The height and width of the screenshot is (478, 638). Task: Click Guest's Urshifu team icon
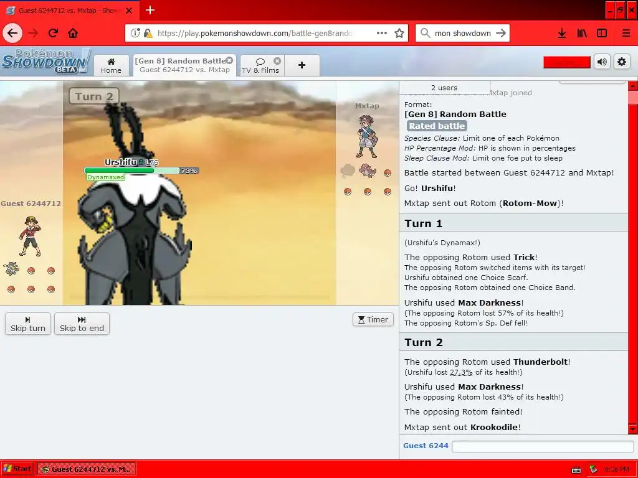(x=11, y=269)
